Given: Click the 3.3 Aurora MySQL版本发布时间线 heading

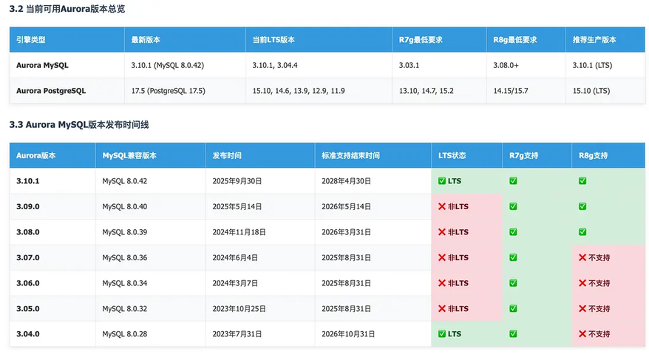Looking at the screenshot, I should (x=79, y=124).
